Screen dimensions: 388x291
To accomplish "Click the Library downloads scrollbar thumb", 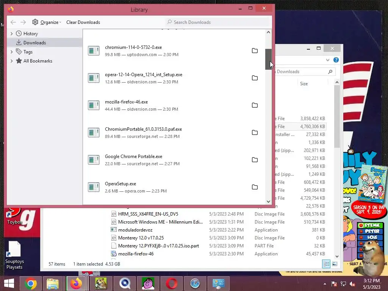I will (x=269, y=59).
